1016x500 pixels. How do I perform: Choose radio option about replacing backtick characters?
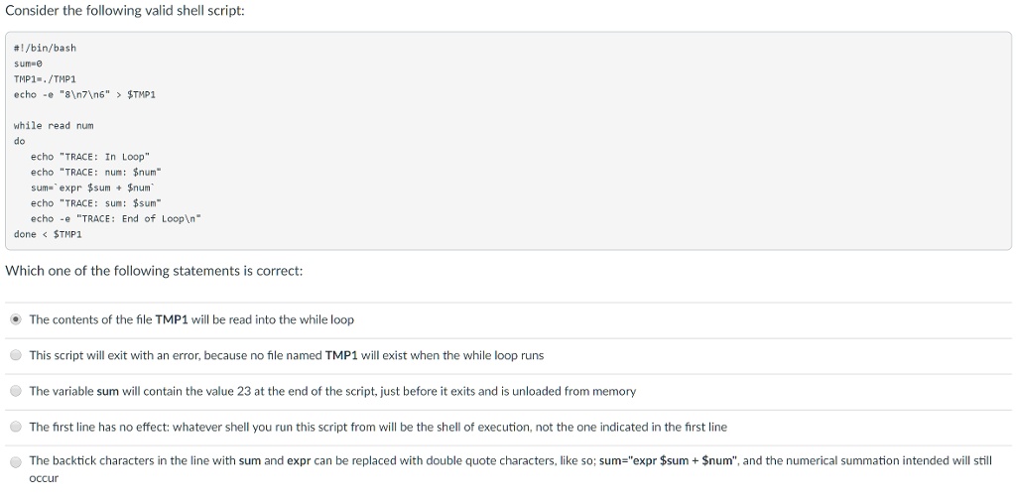pyautogui.click(x=16, y=462)
